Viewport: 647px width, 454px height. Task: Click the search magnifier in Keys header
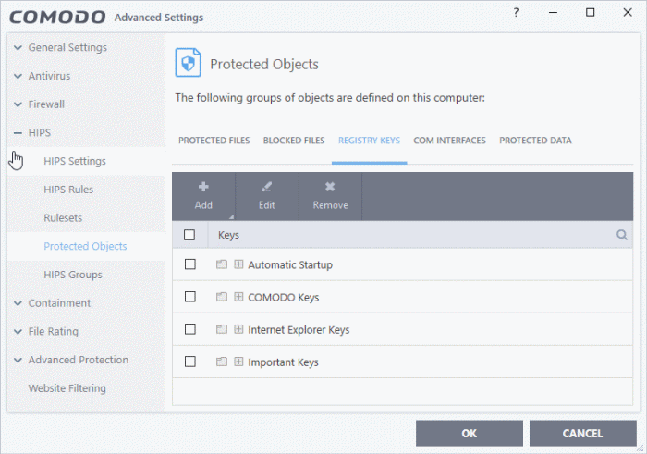(622, 236)
